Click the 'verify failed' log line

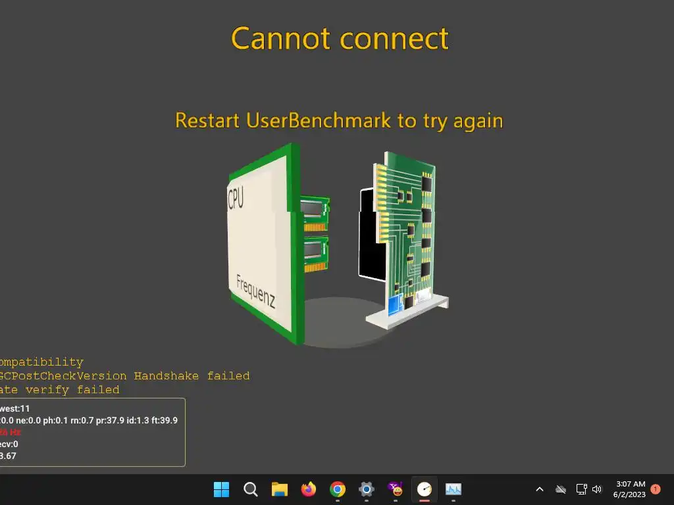[x=60, y=390]
